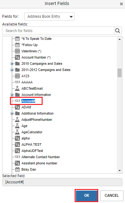Click the flask icon beside AgeCalculator

[17, 132]
